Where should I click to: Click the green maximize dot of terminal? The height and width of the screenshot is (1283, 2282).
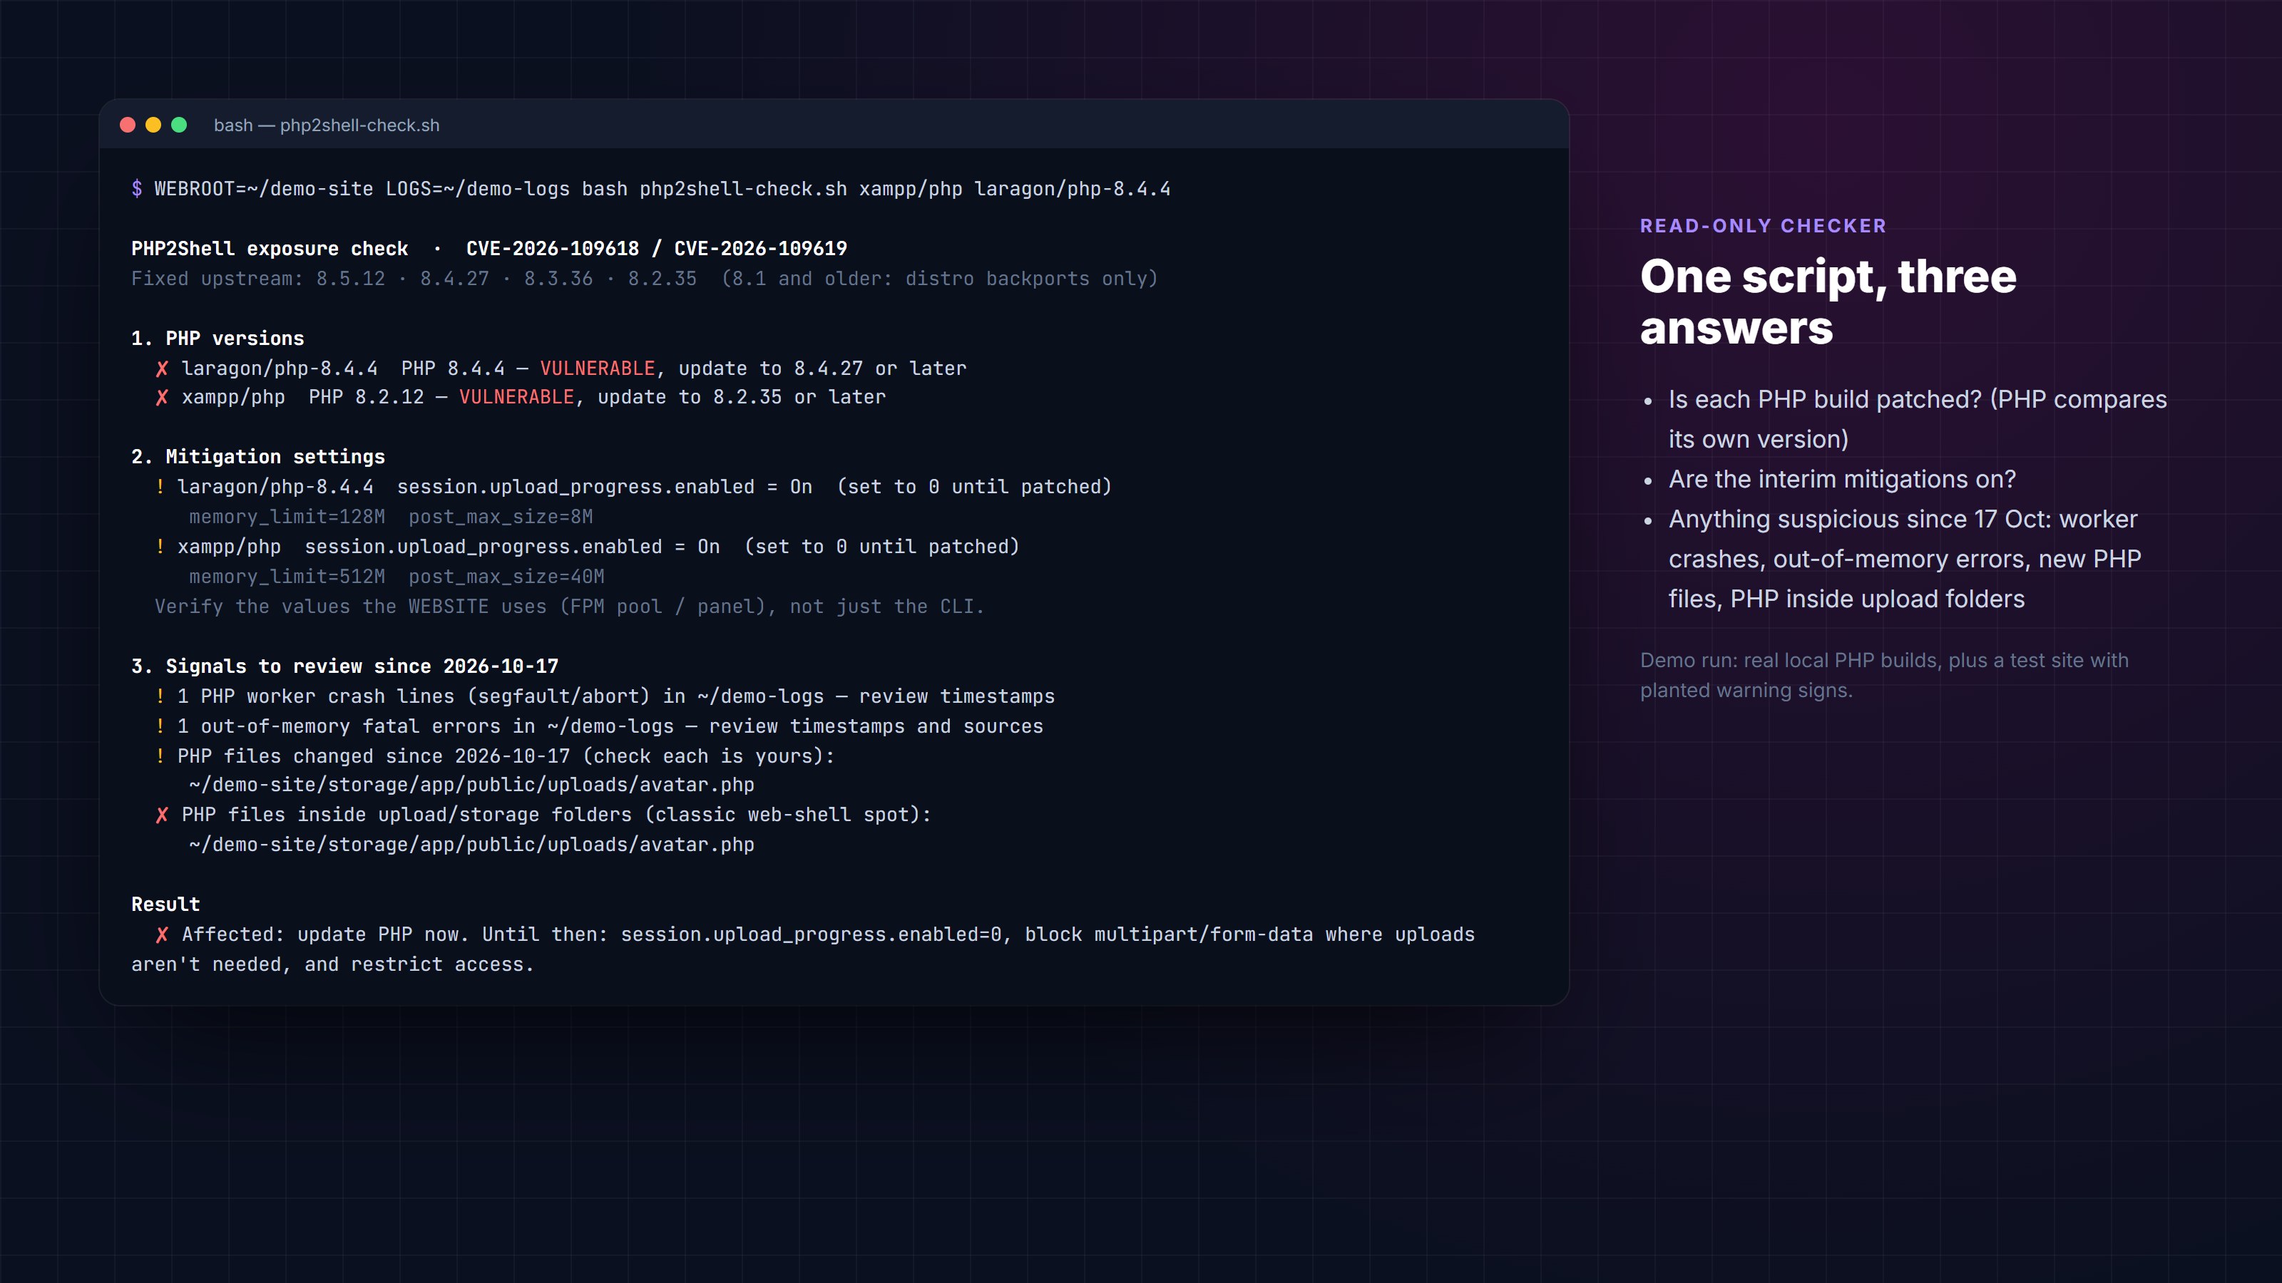(x=179, y=125)
